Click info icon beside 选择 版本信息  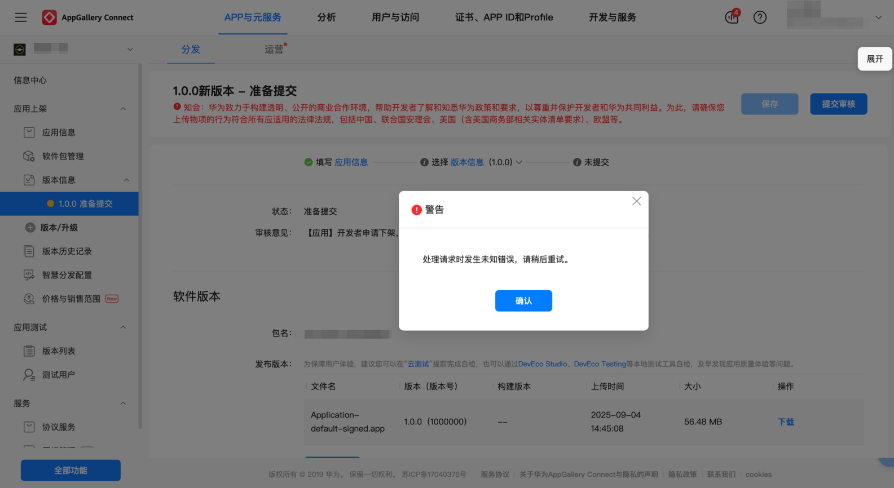[424, 162]
